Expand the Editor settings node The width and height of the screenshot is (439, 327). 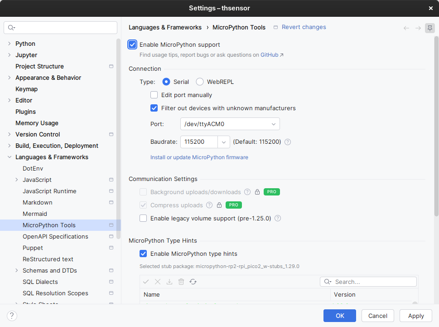pyautogui.click(x=9, y=100)
